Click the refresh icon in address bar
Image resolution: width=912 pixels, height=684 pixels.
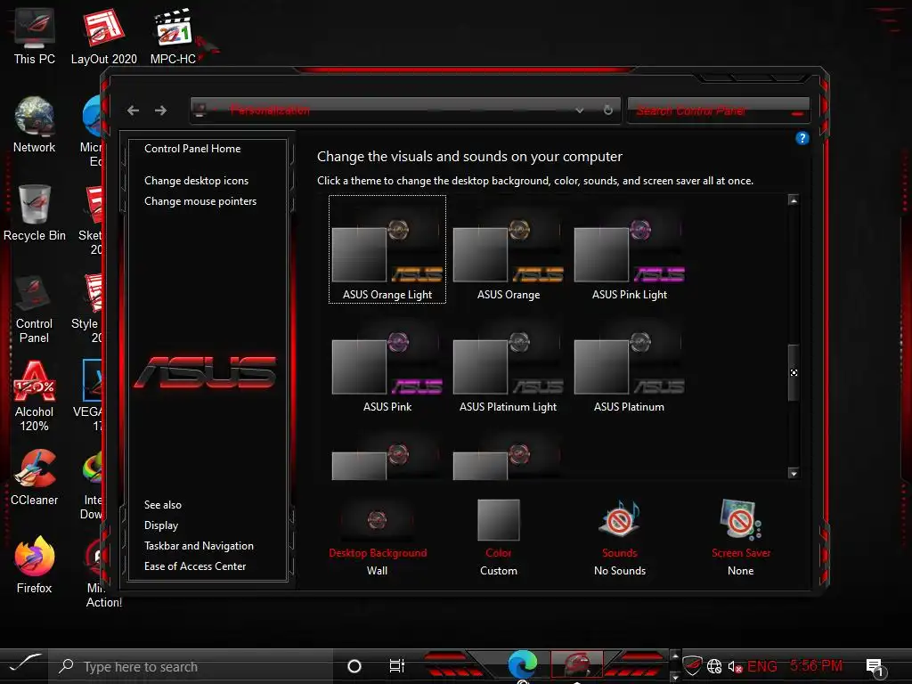(607, 110)
